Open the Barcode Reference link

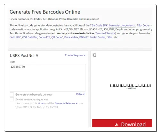click(x=66, y=103)
